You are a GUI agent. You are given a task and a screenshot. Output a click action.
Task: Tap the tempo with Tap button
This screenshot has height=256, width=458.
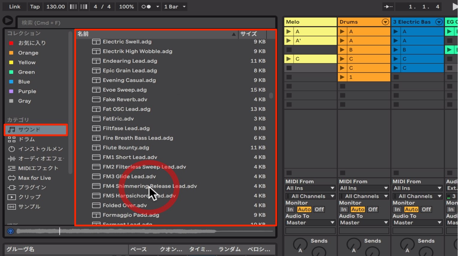(x=35, y=7)
